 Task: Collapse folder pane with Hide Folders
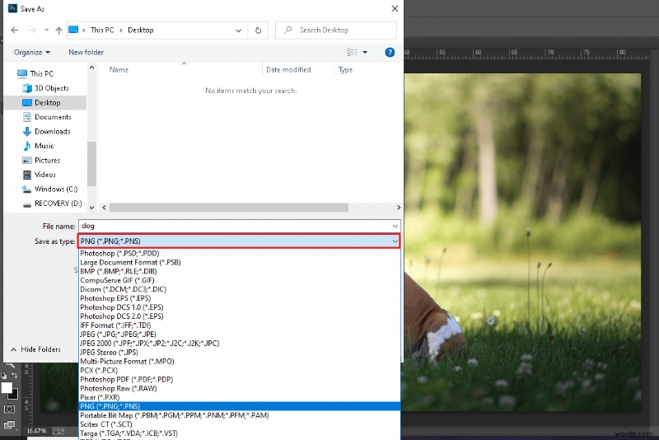click(35, 349)
